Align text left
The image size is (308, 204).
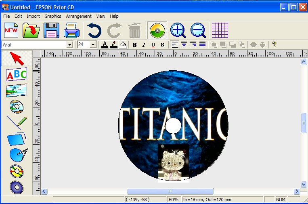(x=175, y=45)
